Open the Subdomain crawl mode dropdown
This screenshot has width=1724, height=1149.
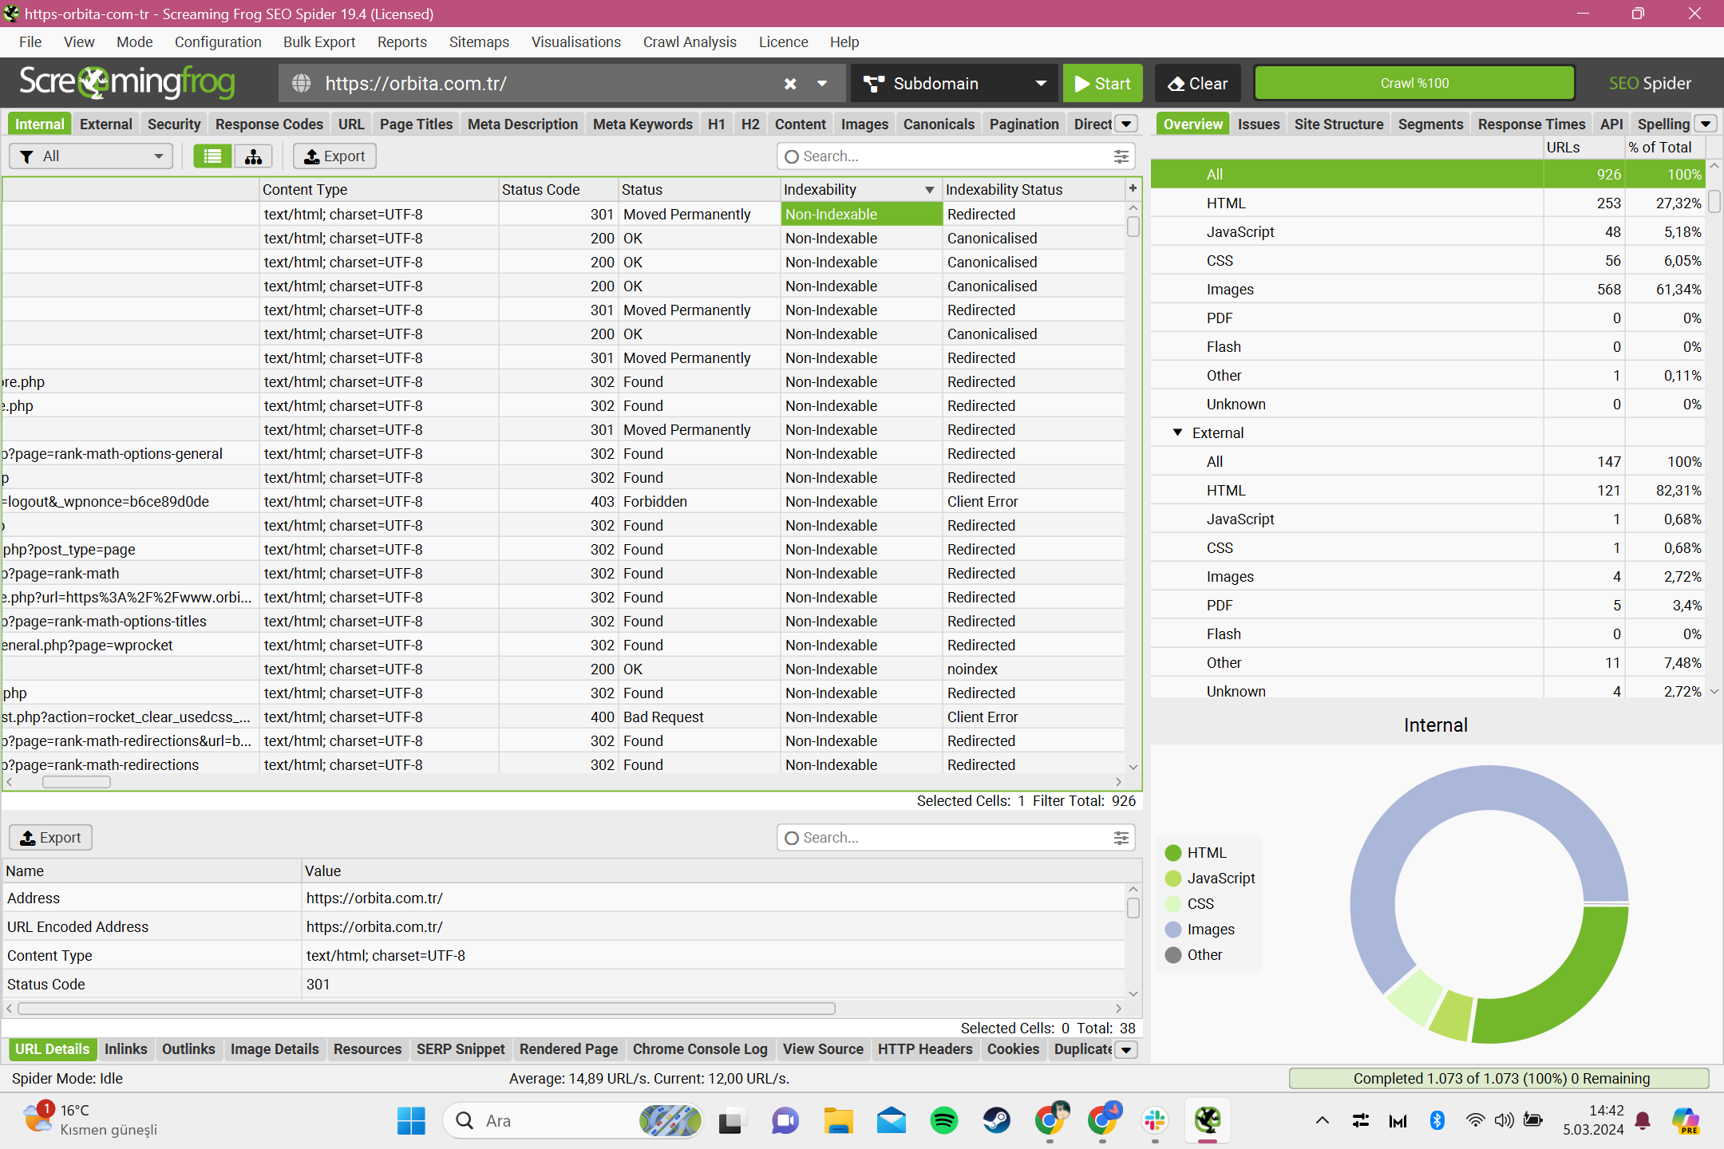pos(955,84)
